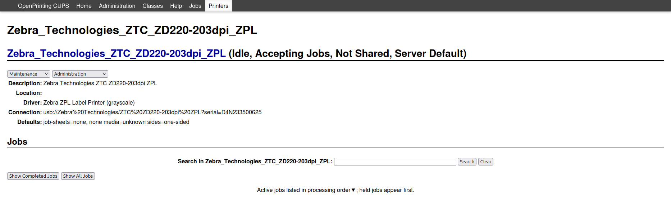
Task: Expand the printer Administration dropdown
Action: [x=80, y=74]
